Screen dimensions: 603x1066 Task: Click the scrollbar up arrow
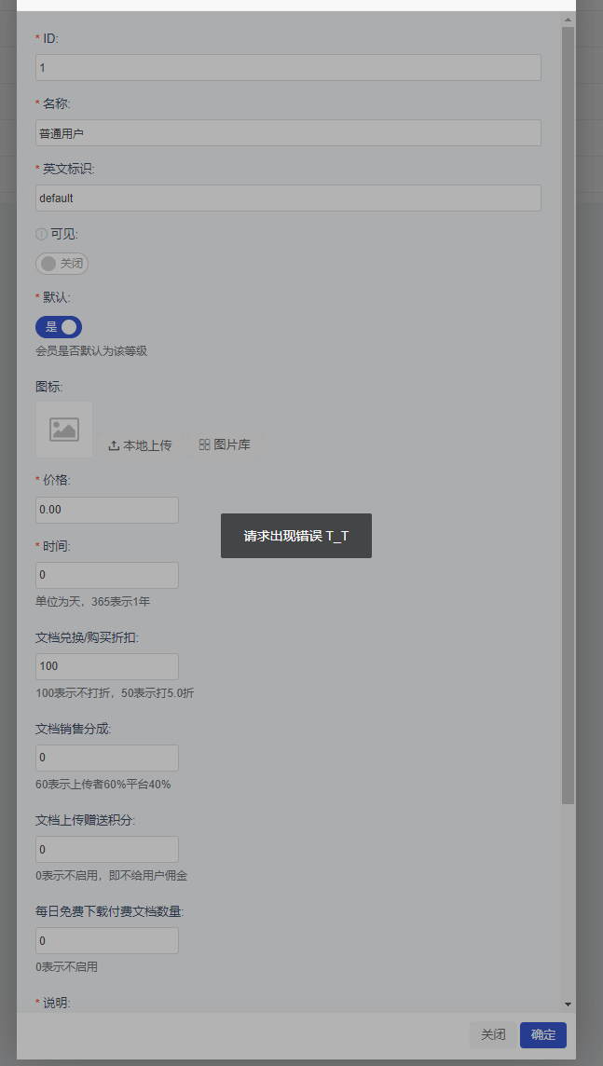[568, 20]
